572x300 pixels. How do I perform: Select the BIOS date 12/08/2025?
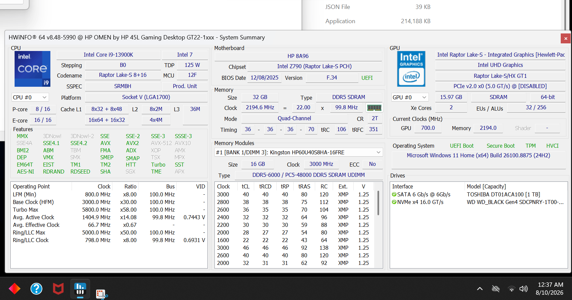point(264,78)
